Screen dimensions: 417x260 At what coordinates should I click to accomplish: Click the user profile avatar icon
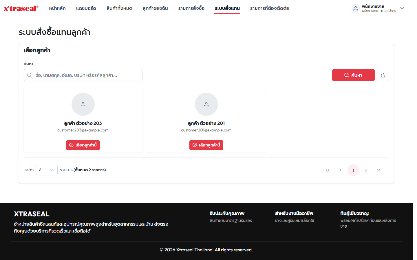coord(356,8)
